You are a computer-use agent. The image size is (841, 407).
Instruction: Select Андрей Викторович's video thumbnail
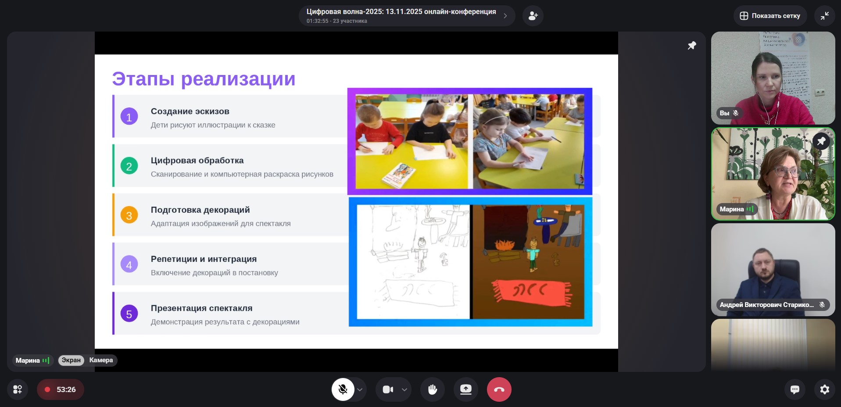coord(773,269)
